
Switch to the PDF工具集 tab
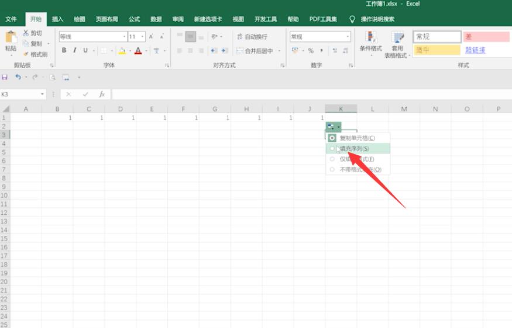(323, 19)
